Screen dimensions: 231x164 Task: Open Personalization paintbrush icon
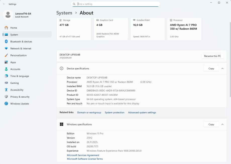tap(6, 55)
